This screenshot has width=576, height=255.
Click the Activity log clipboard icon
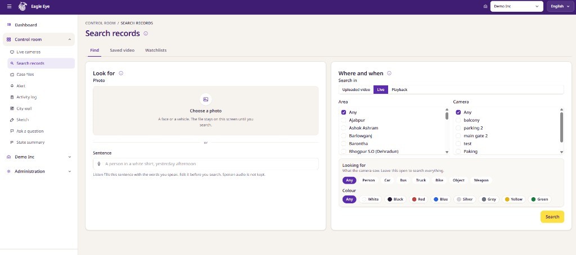[x=12, y=97]
